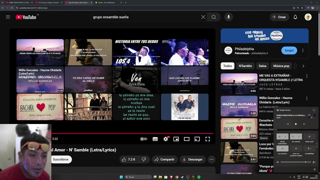Viewport: 320px width, 180px height.
Task: Open the player settings gear
Action: coord(166,139)
